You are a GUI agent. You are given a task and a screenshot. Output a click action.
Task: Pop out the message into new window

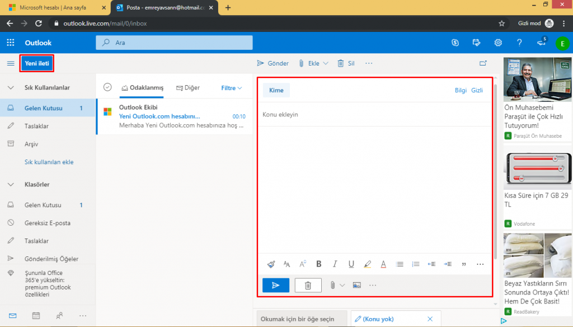(483, 63)
